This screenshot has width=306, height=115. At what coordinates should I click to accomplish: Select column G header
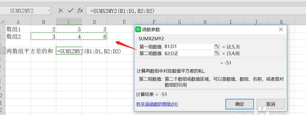click(180, 22)
